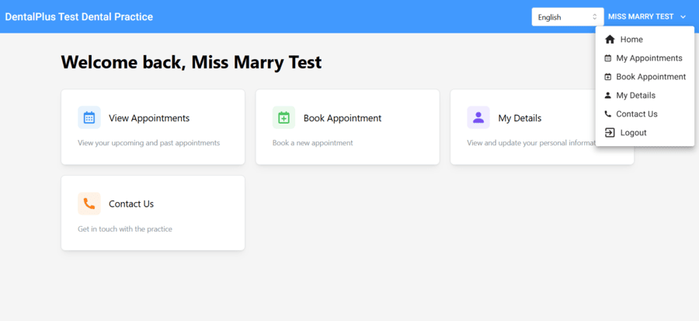The width and height of the screenshot is (699, 321).
Task: Click the orange phone icon on Contact Us card
Action: (x=89, y=204)
